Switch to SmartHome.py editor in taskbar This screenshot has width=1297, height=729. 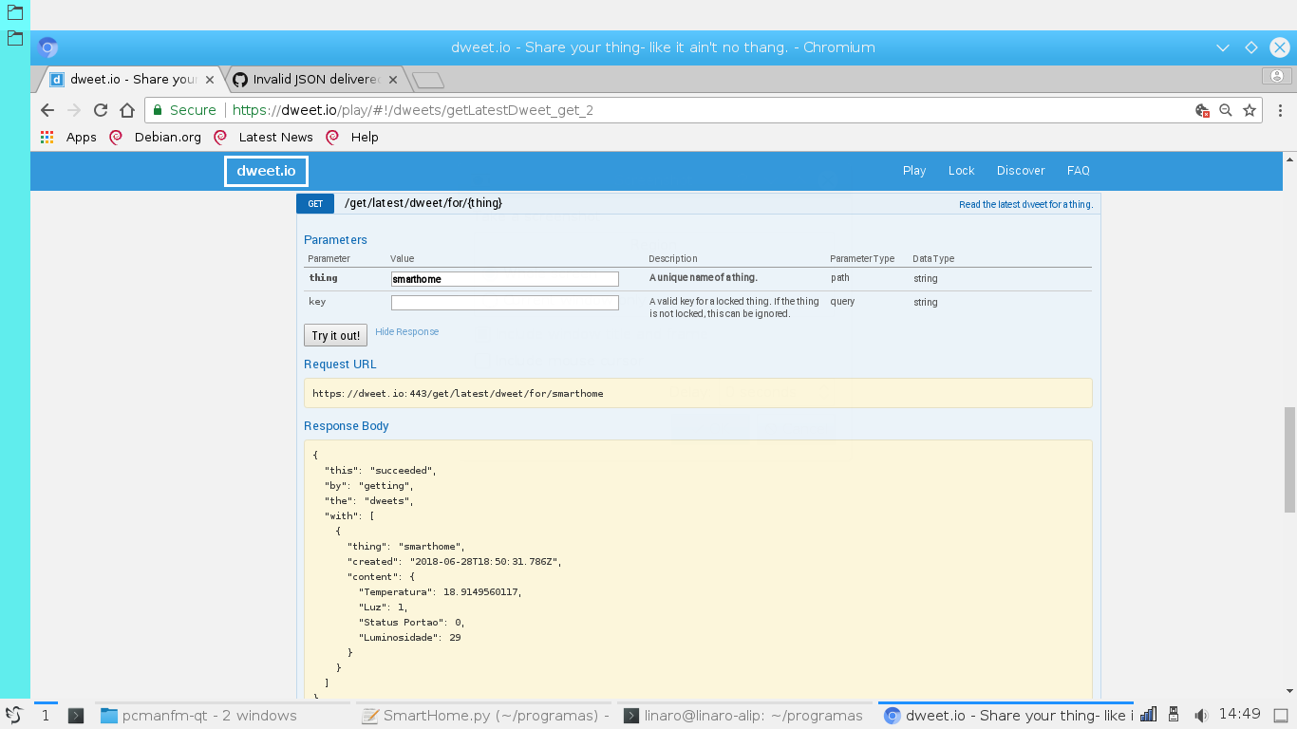[x=485, y=716]
